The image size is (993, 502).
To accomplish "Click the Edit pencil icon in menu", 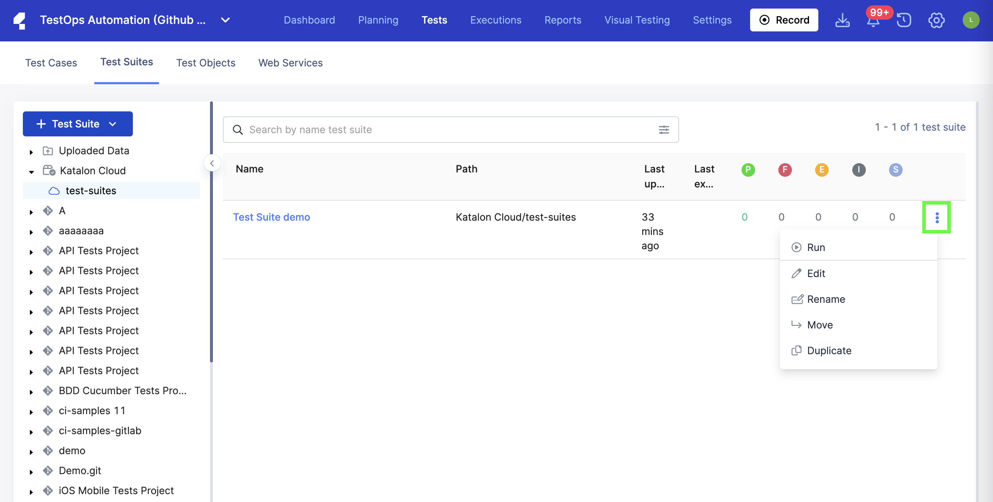I will [x=796, y=273].
